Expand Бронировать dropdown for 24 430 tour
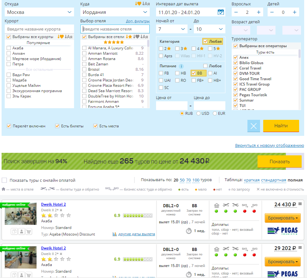 pyautogui.click(x=282, y=218)
